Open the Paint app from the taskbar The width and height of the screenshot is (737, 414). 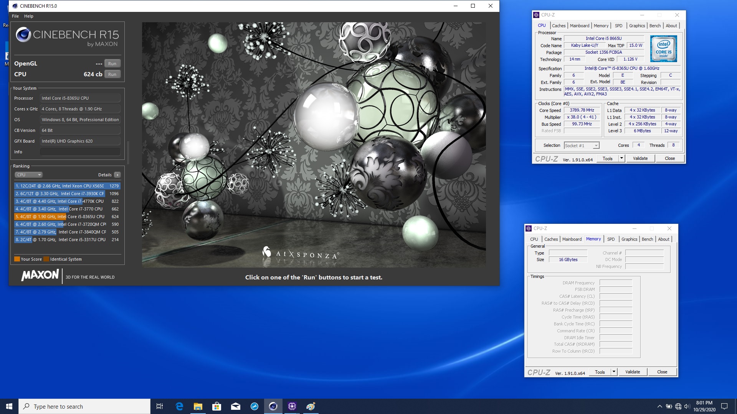coord(311,406)
